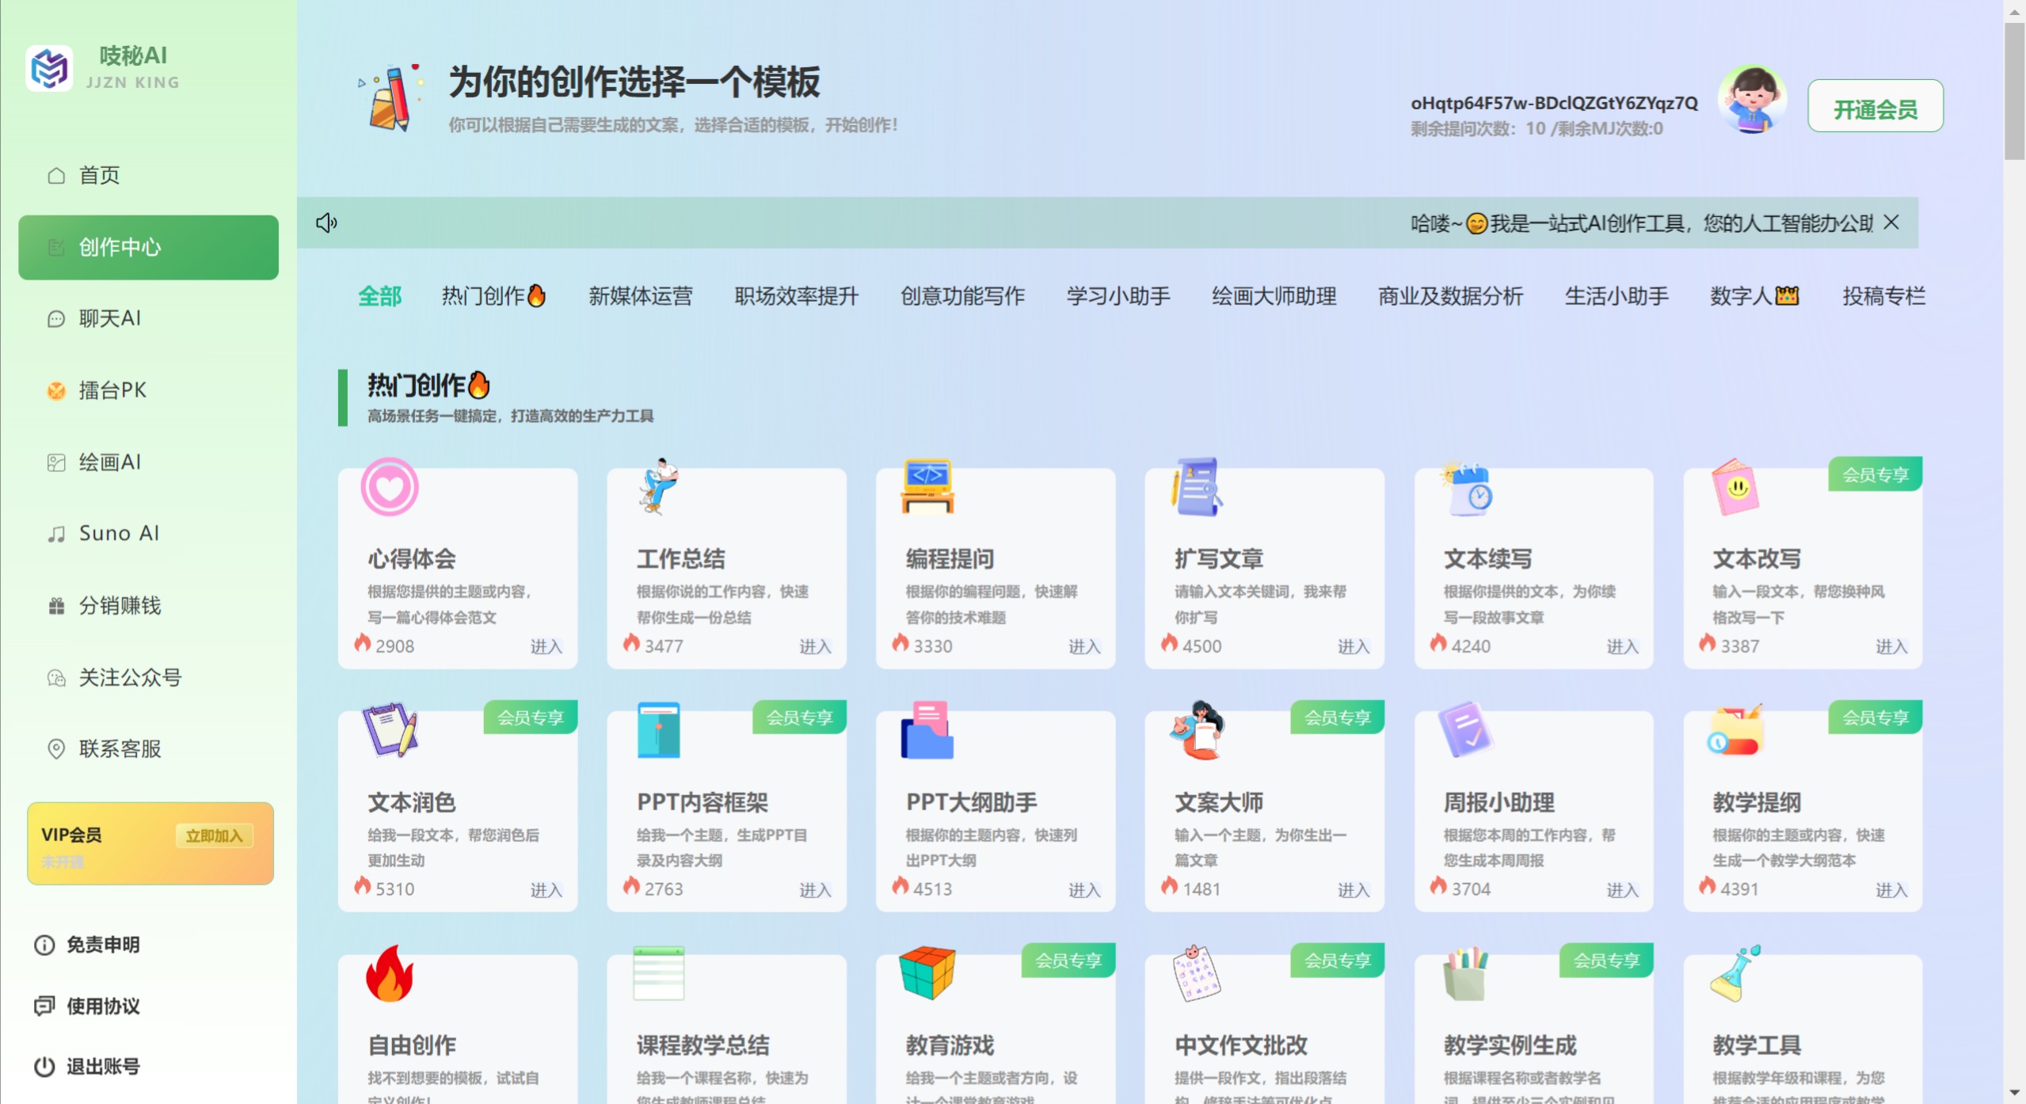Click the 开通会员 button
Image resolution: width=2026 pixels, height=1104 pixels.
point(1875,105)
